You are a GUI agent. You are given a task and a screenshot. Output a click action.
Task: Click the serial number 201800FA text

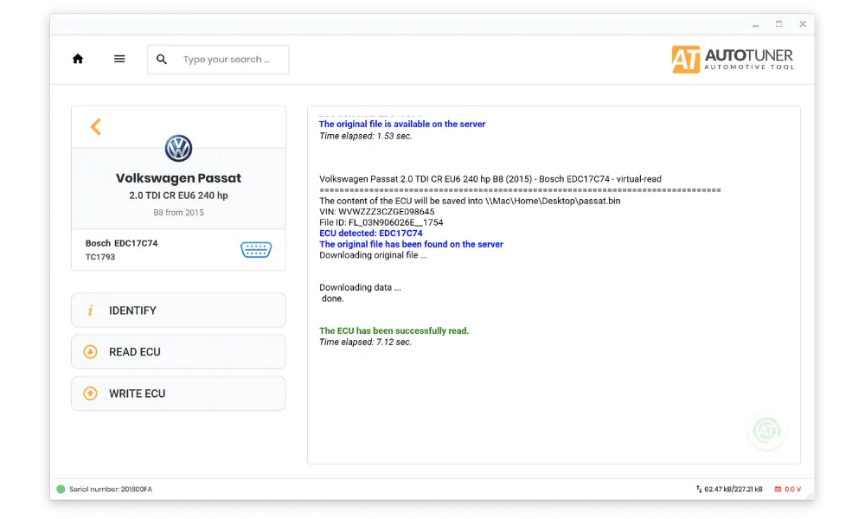(x=111, y=490)
